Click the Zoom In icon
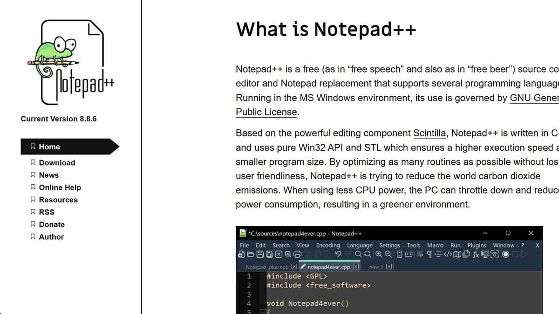559x314 pixels. click(x=379, y=254)
